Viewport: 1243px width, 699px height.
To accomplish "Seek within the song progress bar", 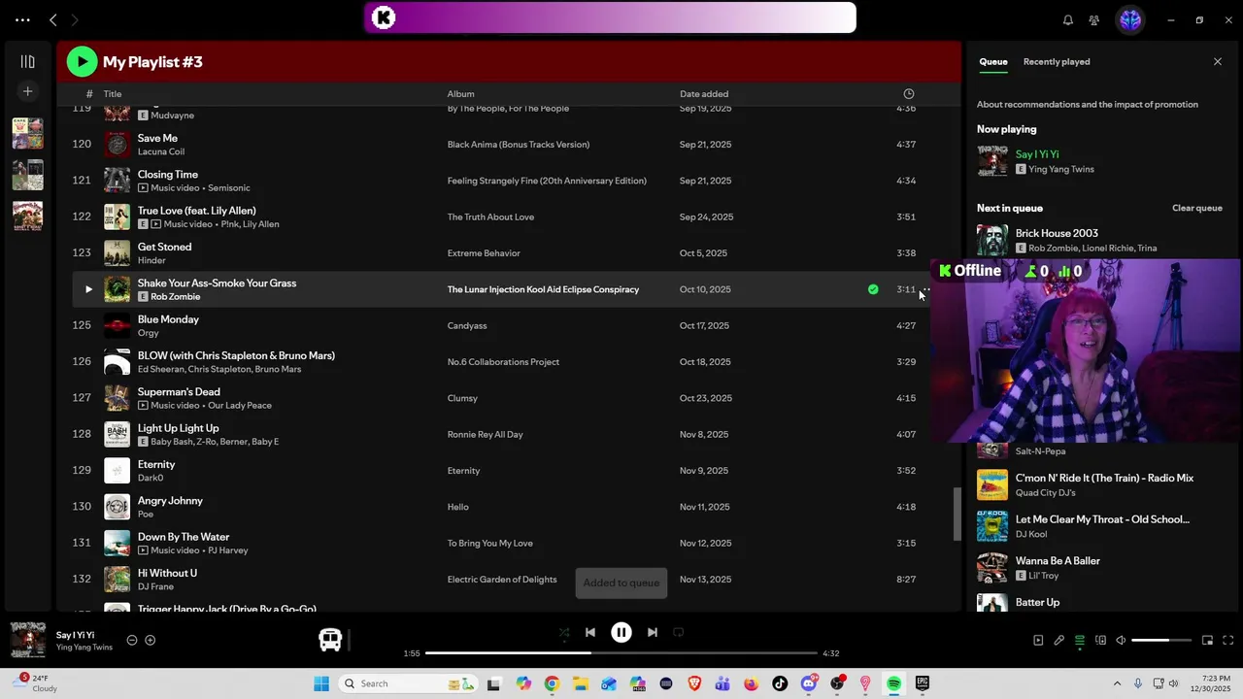I will pos(621,653).
